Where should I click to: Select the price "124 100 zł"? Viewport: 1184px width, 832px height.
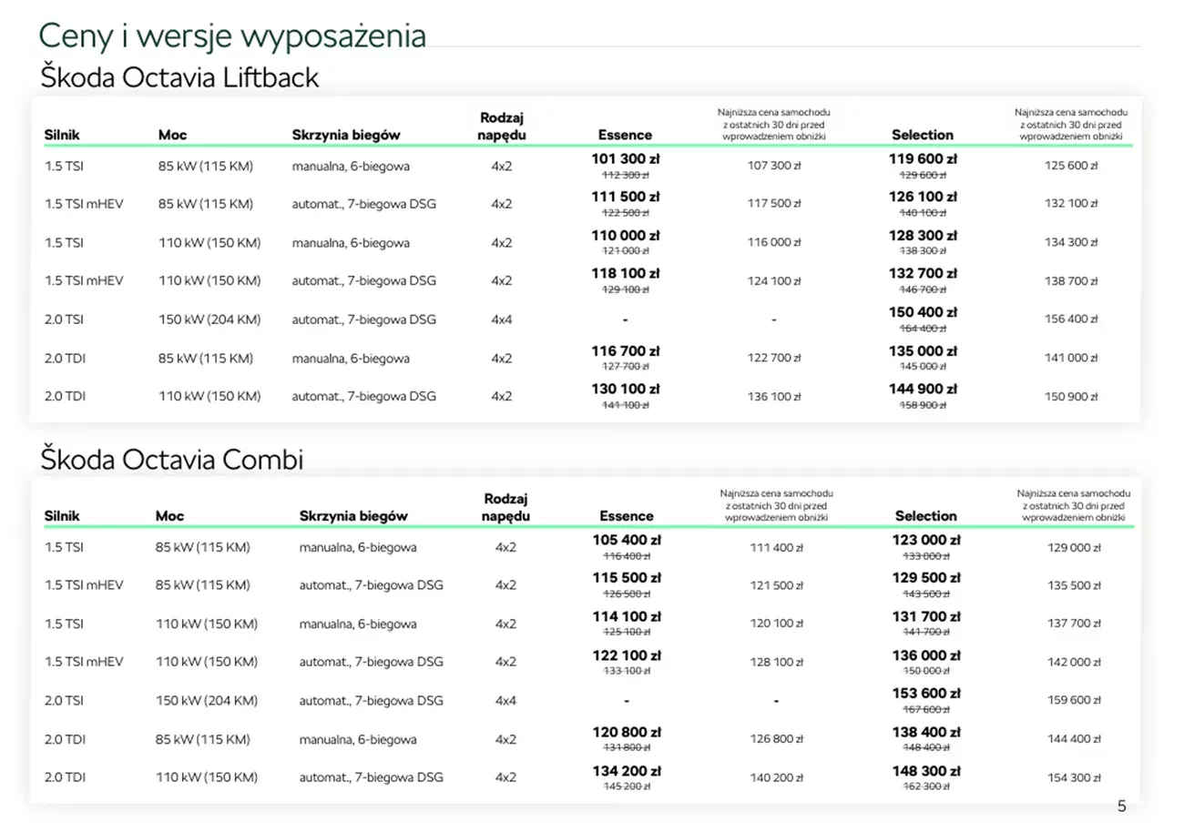(x=774, y=280)
